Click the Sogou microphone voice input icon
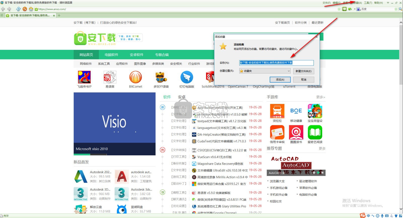The width and height of the screenshot is (403, 218). pos(382,216)
